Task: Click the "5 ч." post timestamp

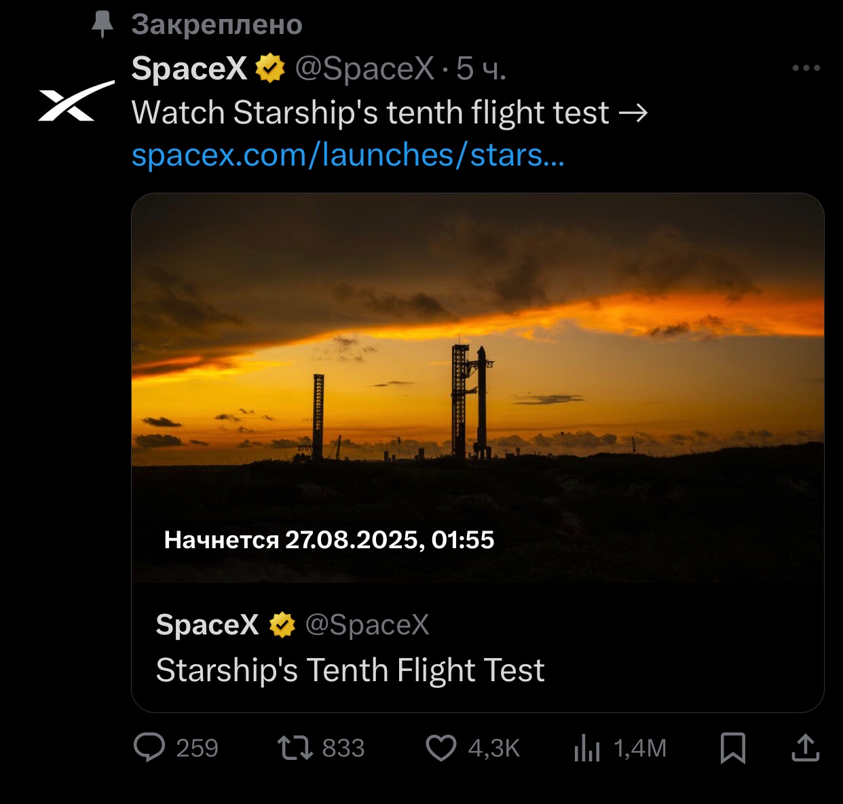Action: pyautogui.click(x=481, y=69)
